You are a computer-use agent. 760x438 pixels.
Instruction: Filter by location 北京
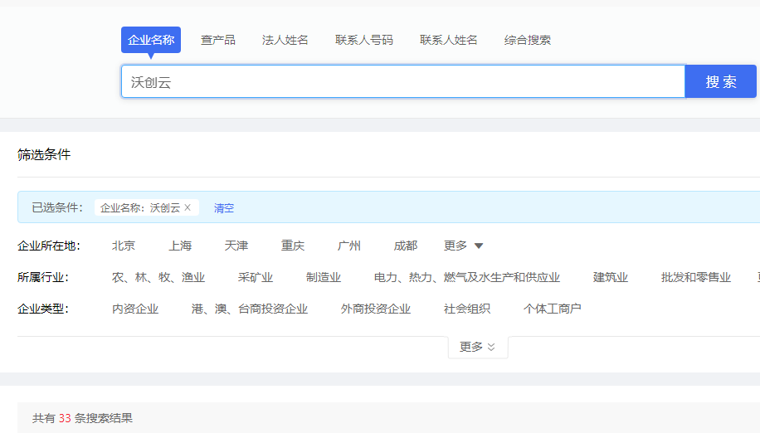point(123,246)
